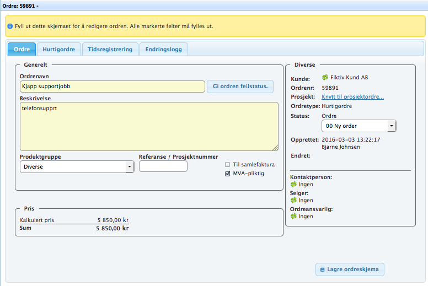Click the green icon under Ordreansvarlig
This screenshot has width=428, height=286.
294,217
